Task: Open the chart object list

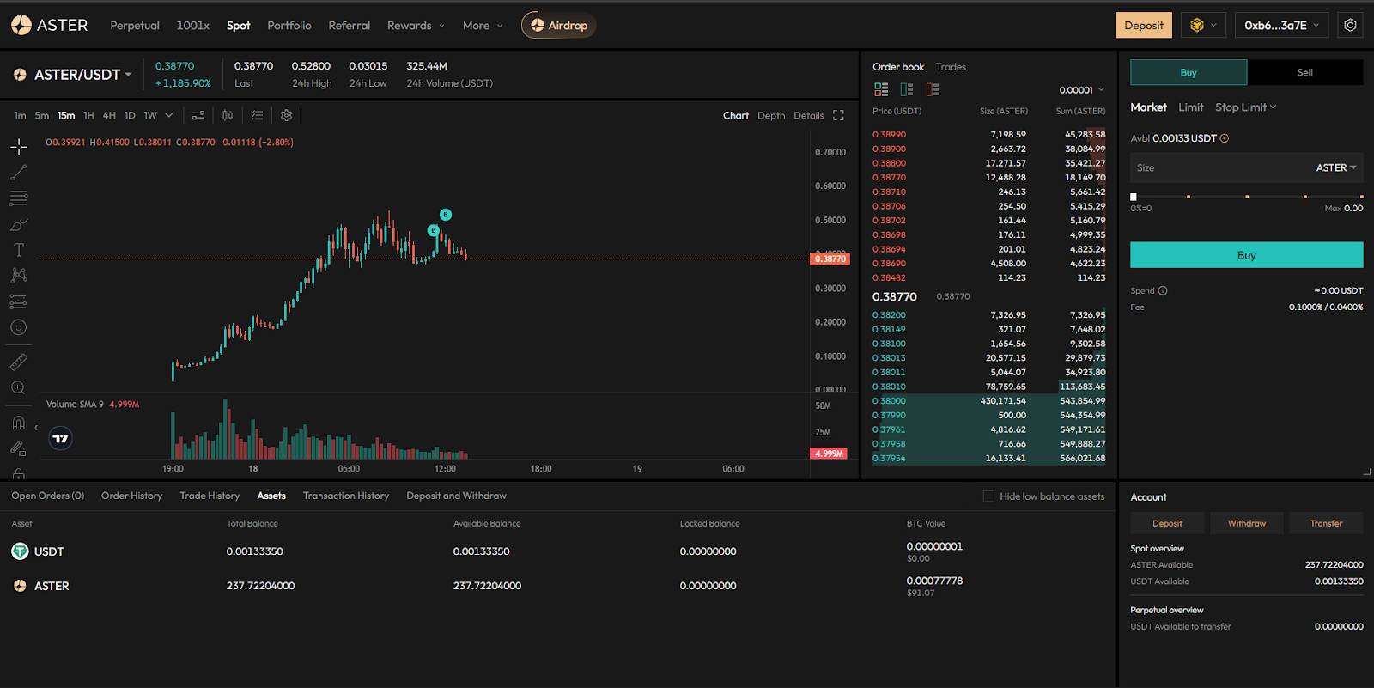Action: point(257,115)
